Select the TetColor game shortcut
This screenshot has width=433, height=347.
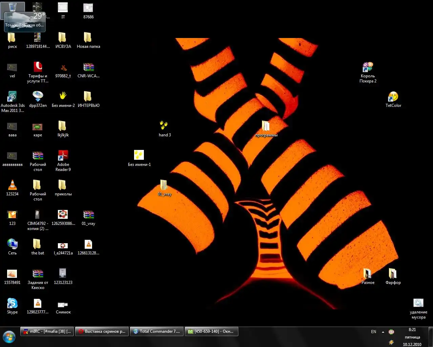[x=393, y=97]
